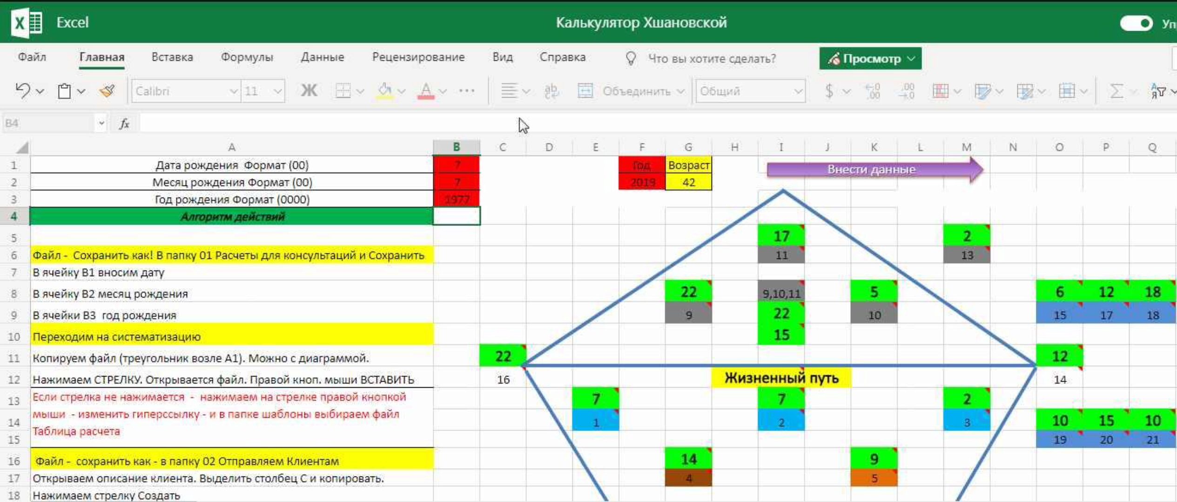Open the Calibri font name dropdown

233,91
